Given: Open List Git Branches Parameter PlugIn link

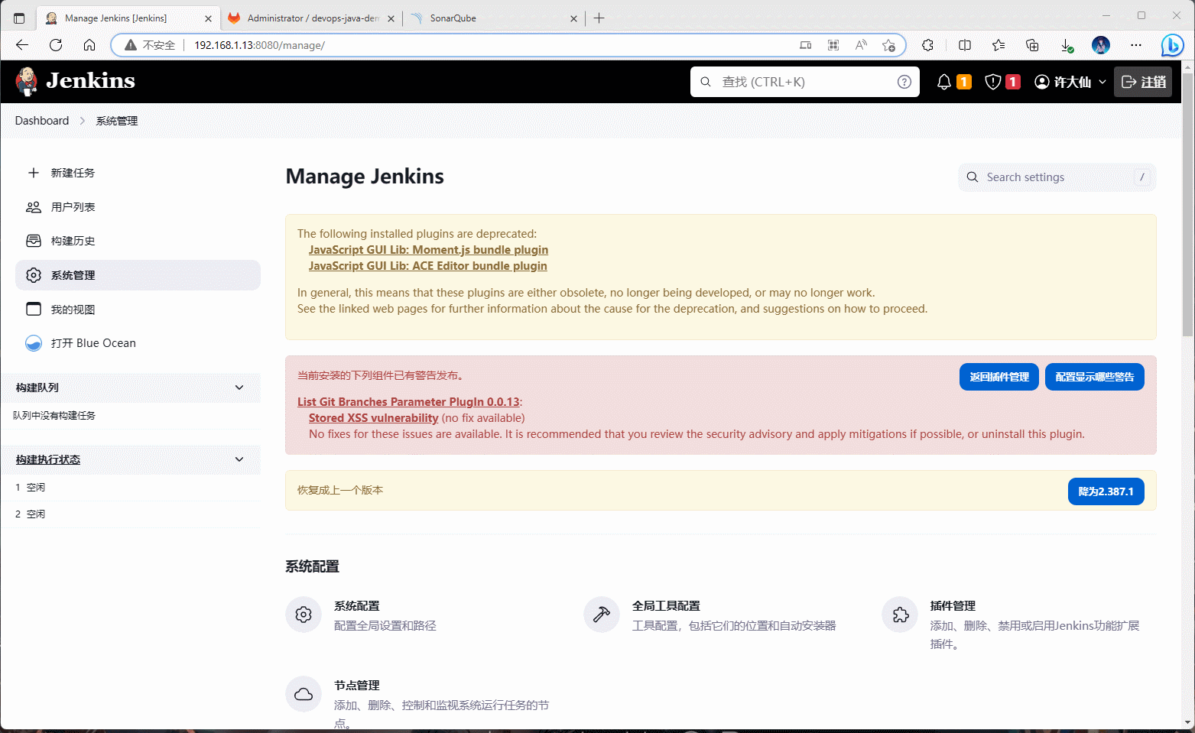Looking at the screenshot, I should click(408, 402).
